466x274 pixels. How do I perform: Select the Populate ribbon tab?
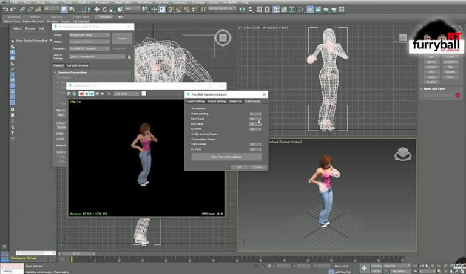point(105,17)
